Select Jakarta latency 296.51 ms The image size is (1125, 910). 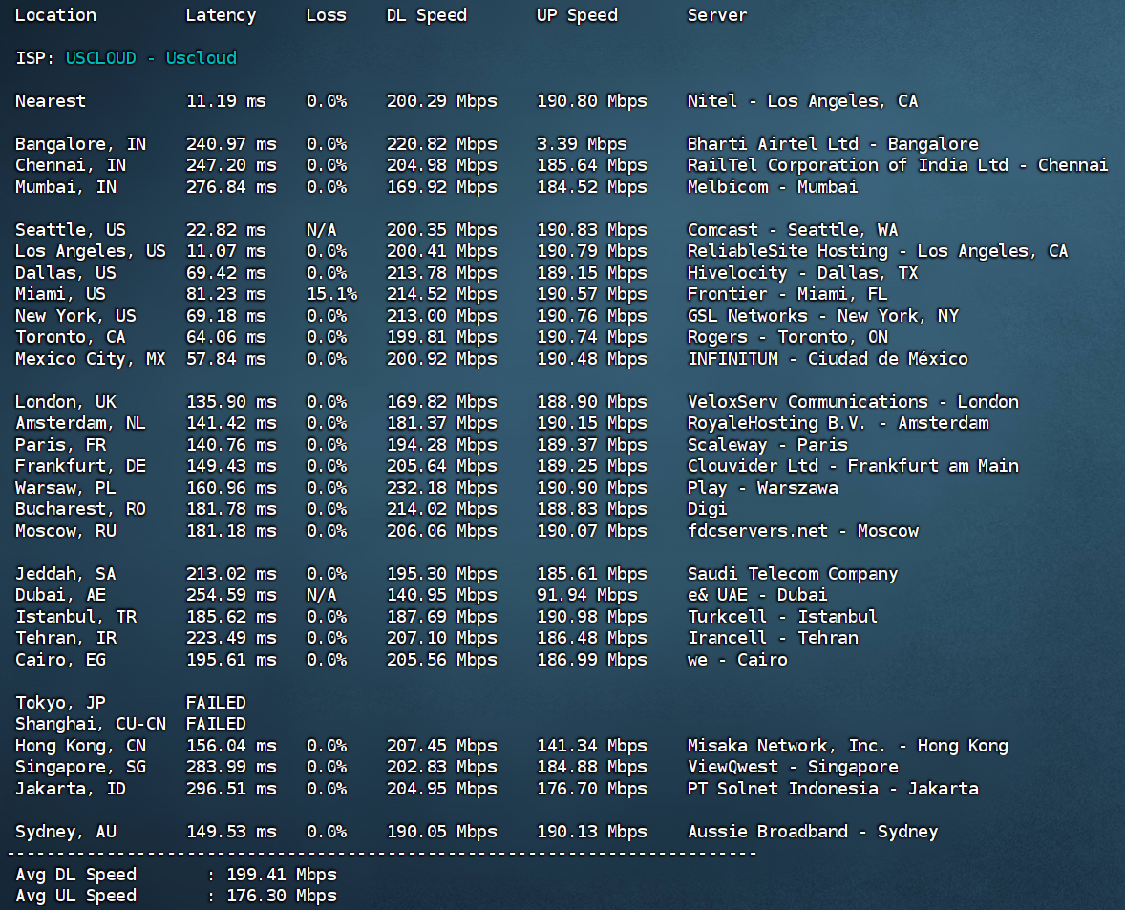231,790
